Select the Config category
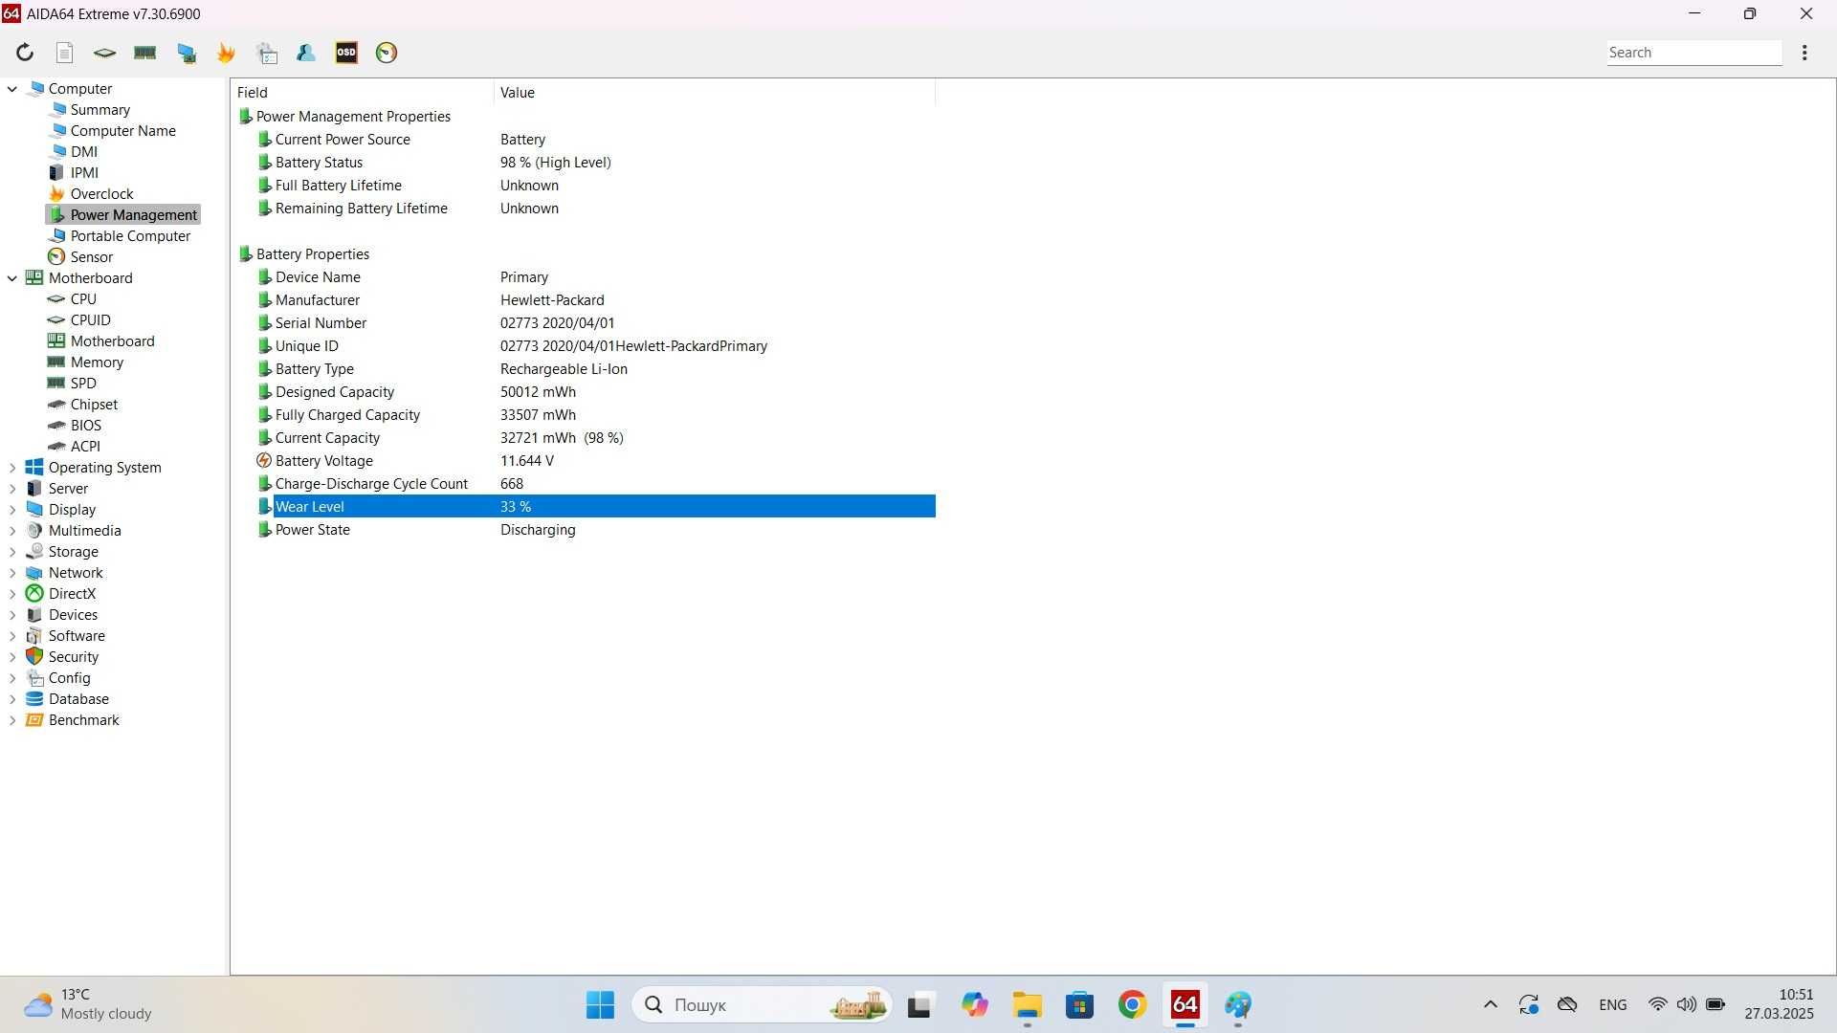The width and height of the screenshot is (1837, 1033). click(69, 678)
